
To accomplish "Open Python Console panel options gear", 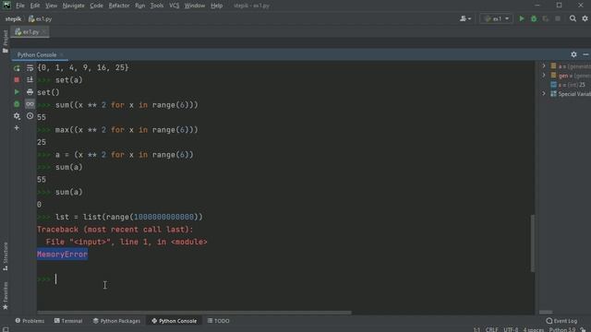I will 573,54.
